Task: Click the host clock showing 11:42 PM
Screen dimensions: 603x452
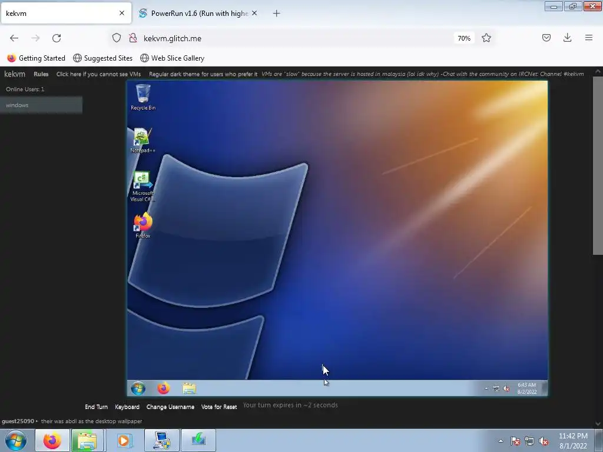Action: 573,441
